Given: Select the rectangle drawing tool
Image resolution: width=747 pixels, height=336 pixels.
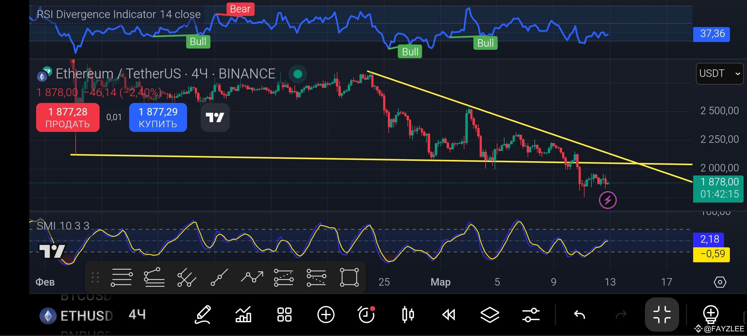Looking at the screenshot, I should coord(349,278).
